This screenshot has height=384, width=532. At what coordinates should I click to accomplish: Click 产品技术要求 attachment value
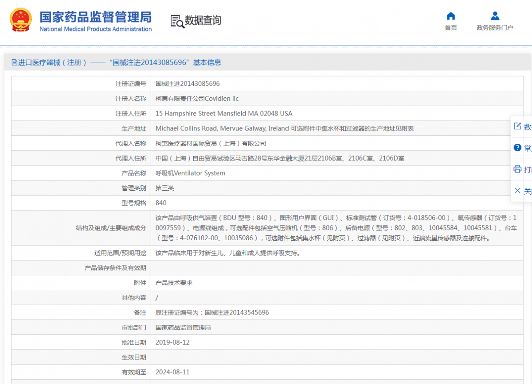(x=174, y=283)
